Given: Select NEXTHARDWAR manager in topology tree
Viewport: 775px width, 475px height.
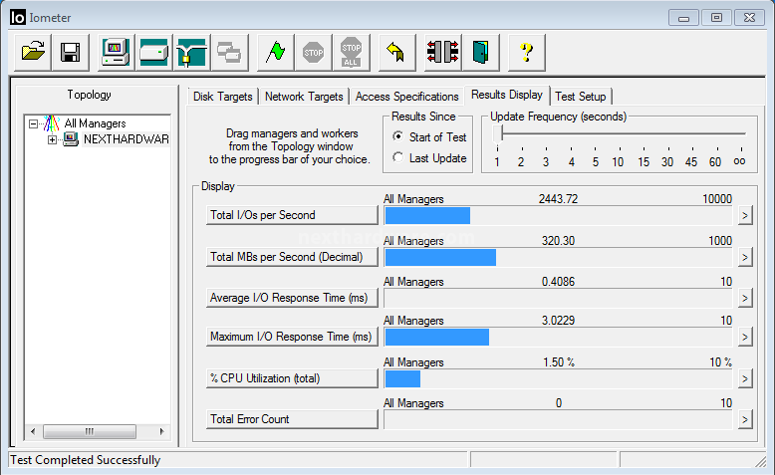Looking at the screenshot, I should (127, 139).
